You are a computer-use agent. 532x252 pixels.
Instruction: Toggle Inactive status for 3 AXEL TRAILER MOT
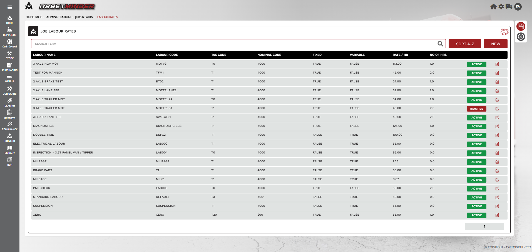coord(476,109)
